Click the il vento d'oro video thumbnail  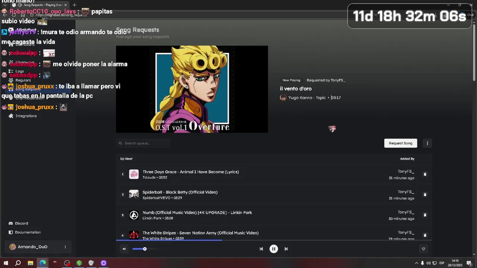coord(192,89)
